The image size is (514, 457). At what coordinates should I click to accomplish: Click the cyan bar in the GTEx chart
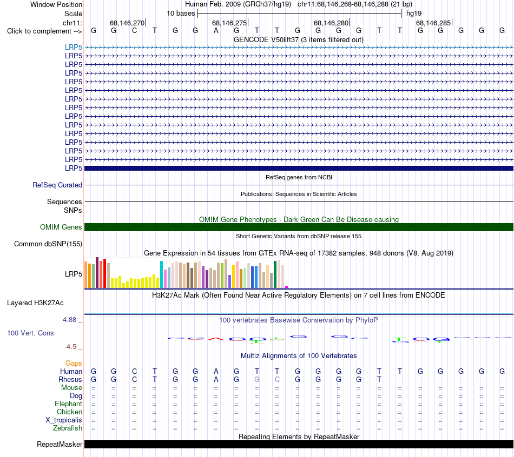coord(161,274)
